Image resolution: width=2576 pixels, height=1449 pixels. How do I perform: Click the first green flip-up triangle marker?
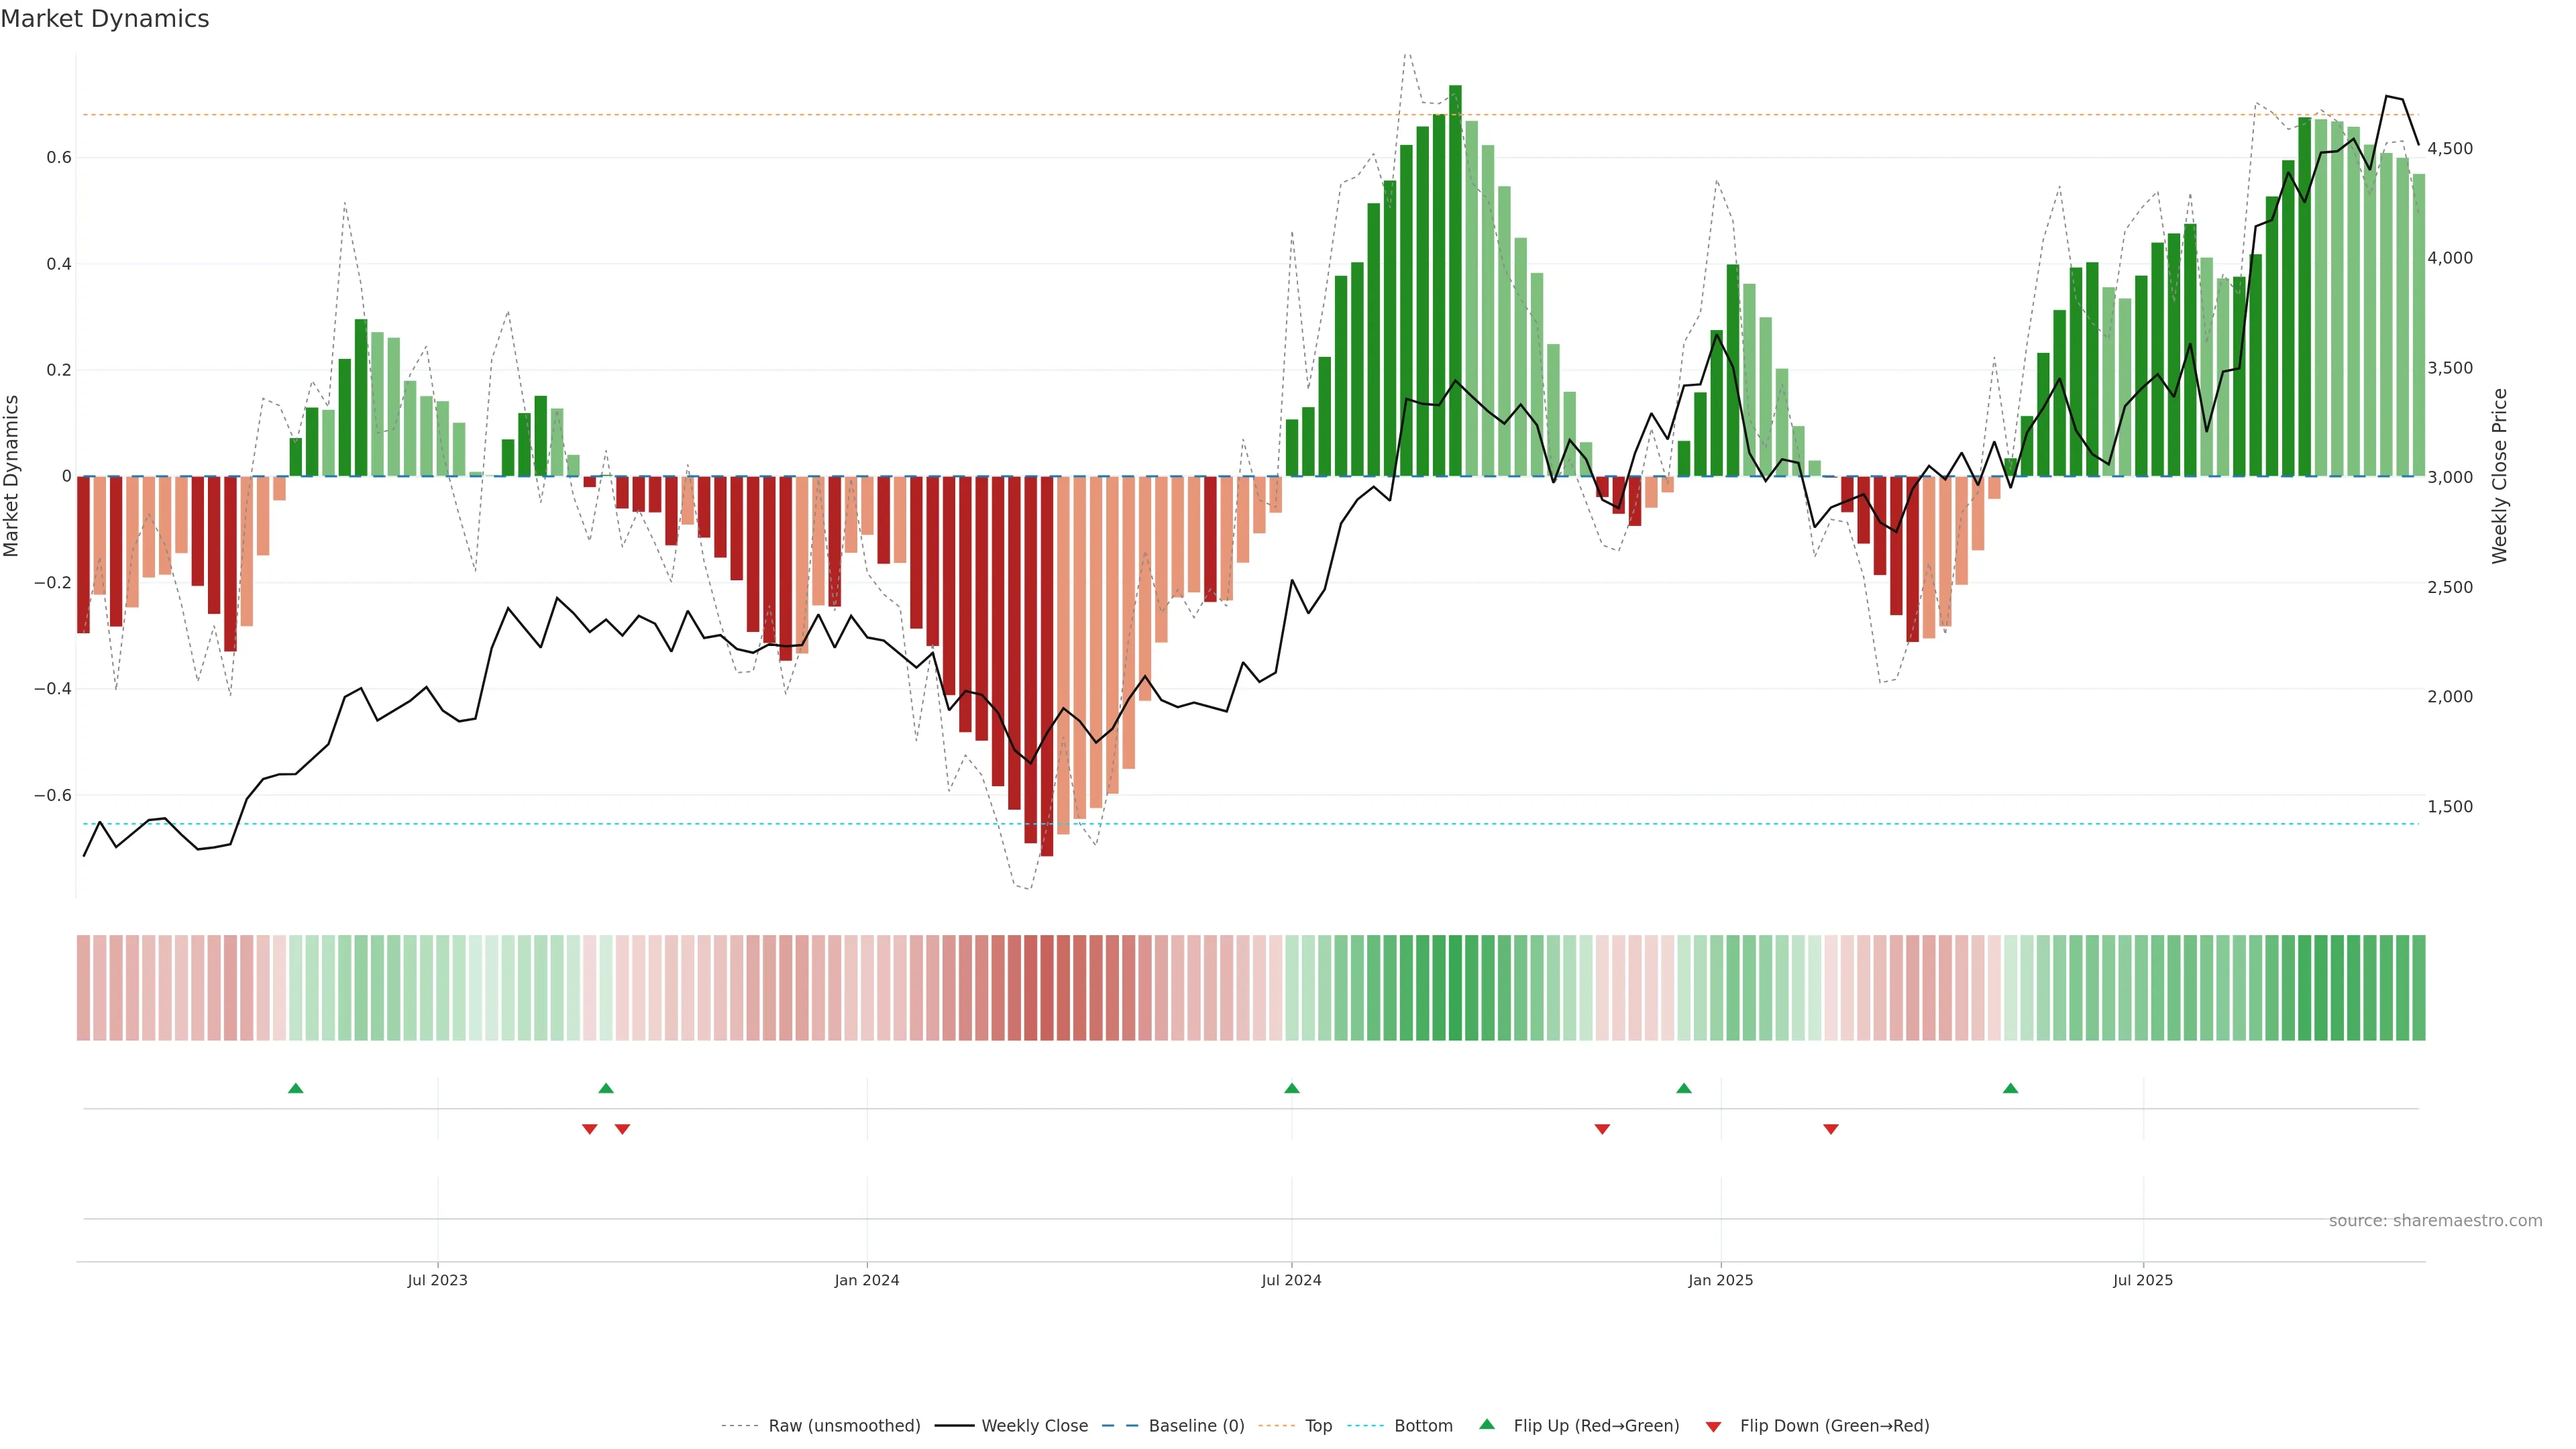pyautogui.click(x=295, y=1088)
